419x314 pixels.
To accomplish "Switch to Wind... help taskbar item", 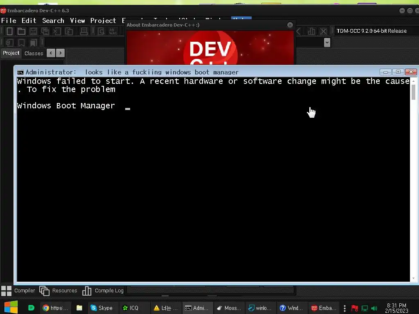I will (x=292, y=308).
